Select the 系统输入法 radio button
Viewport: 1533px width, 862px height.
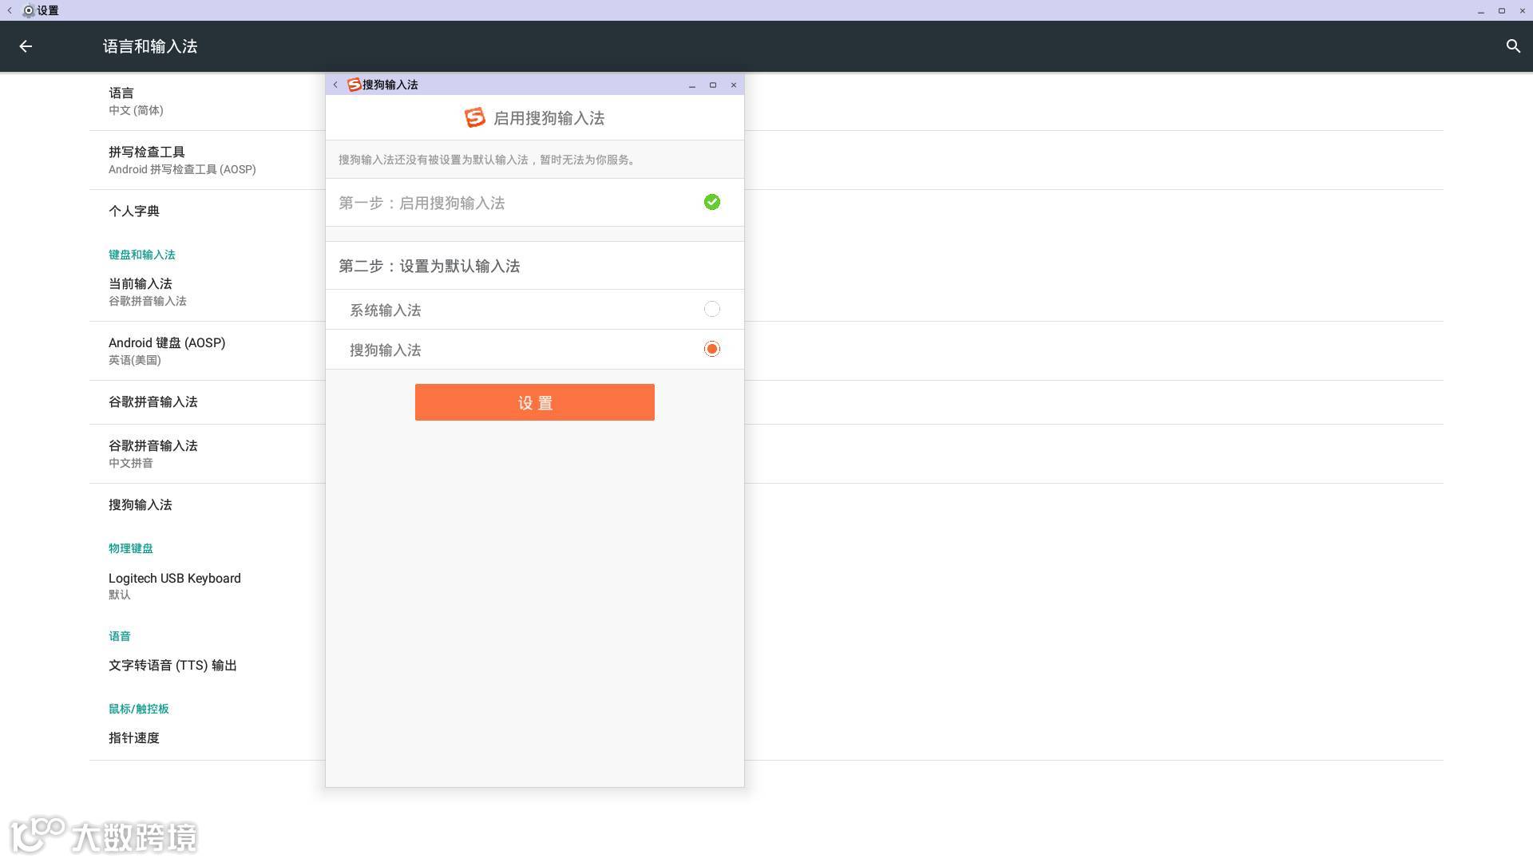tap(711, 310)
